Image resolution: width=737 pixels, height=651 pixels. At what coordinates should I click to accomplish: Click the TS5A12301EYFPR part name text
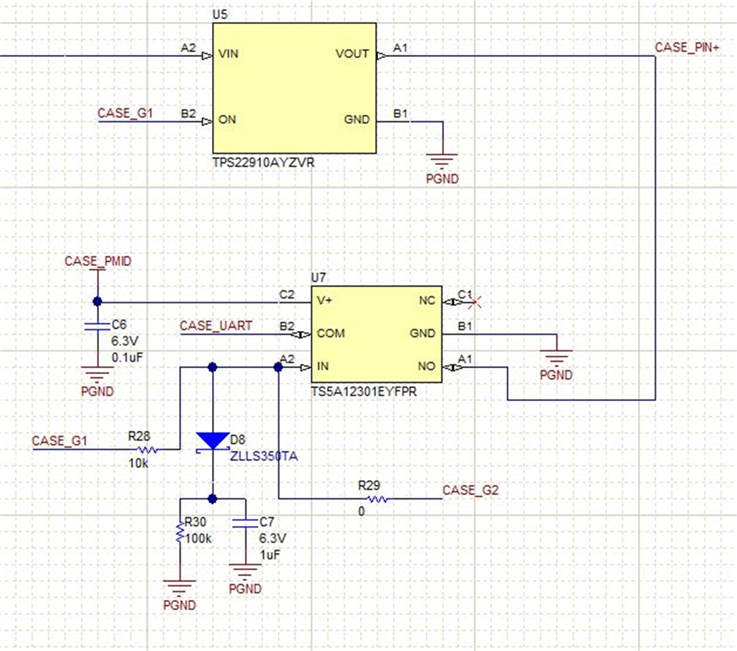click(364, 392)
